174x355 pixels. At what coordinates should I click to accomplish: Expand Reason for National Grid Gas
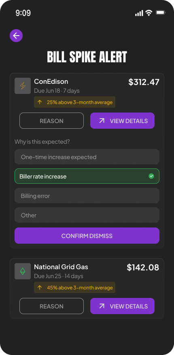[x=51, y=306]
